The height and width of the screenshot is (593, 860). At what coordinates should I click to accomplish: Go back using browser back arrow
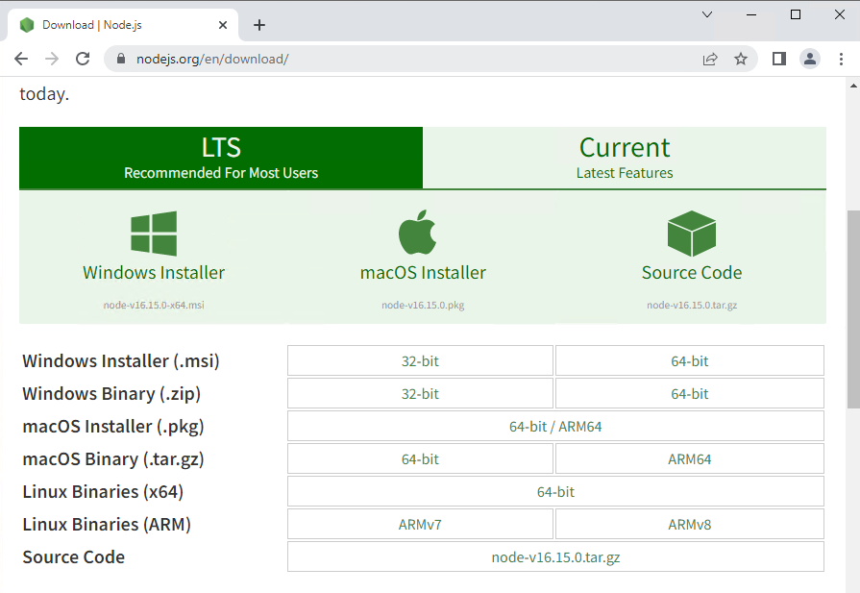(x=21, y=59)
